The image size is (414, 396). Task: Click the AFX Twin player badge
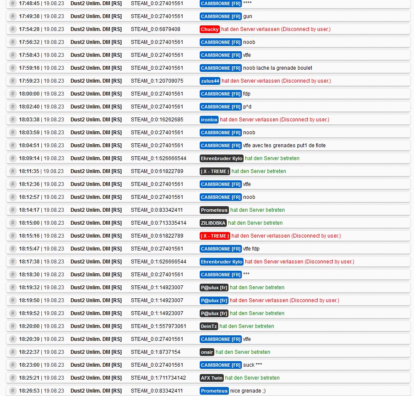(212, 378)
